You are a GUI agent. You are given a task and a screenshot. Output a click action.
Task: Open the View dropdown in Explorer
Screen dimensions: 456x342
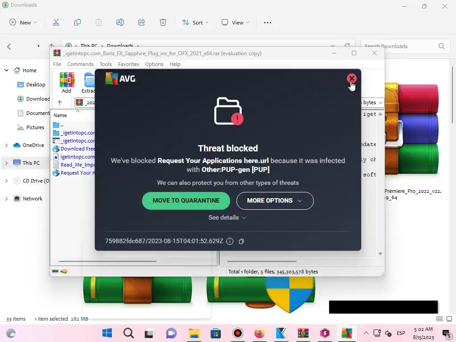(x=235, y=22)
